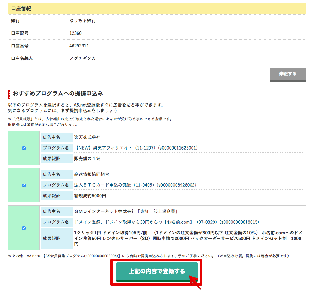
Task: Click the 修正する button
Action: pos(288,74)
